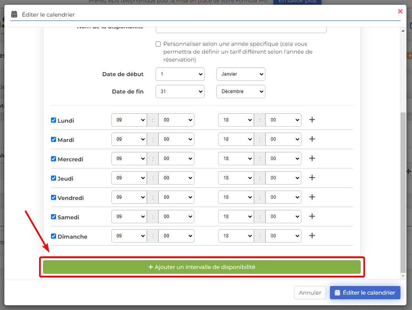Click the plus icon on Lundi row
Screen dimensions: 412x310
pos(312,120)
